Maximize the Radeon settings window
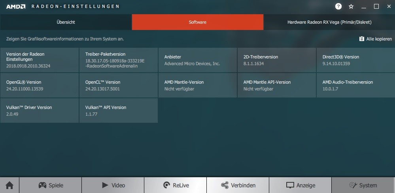 coord(376,7)
